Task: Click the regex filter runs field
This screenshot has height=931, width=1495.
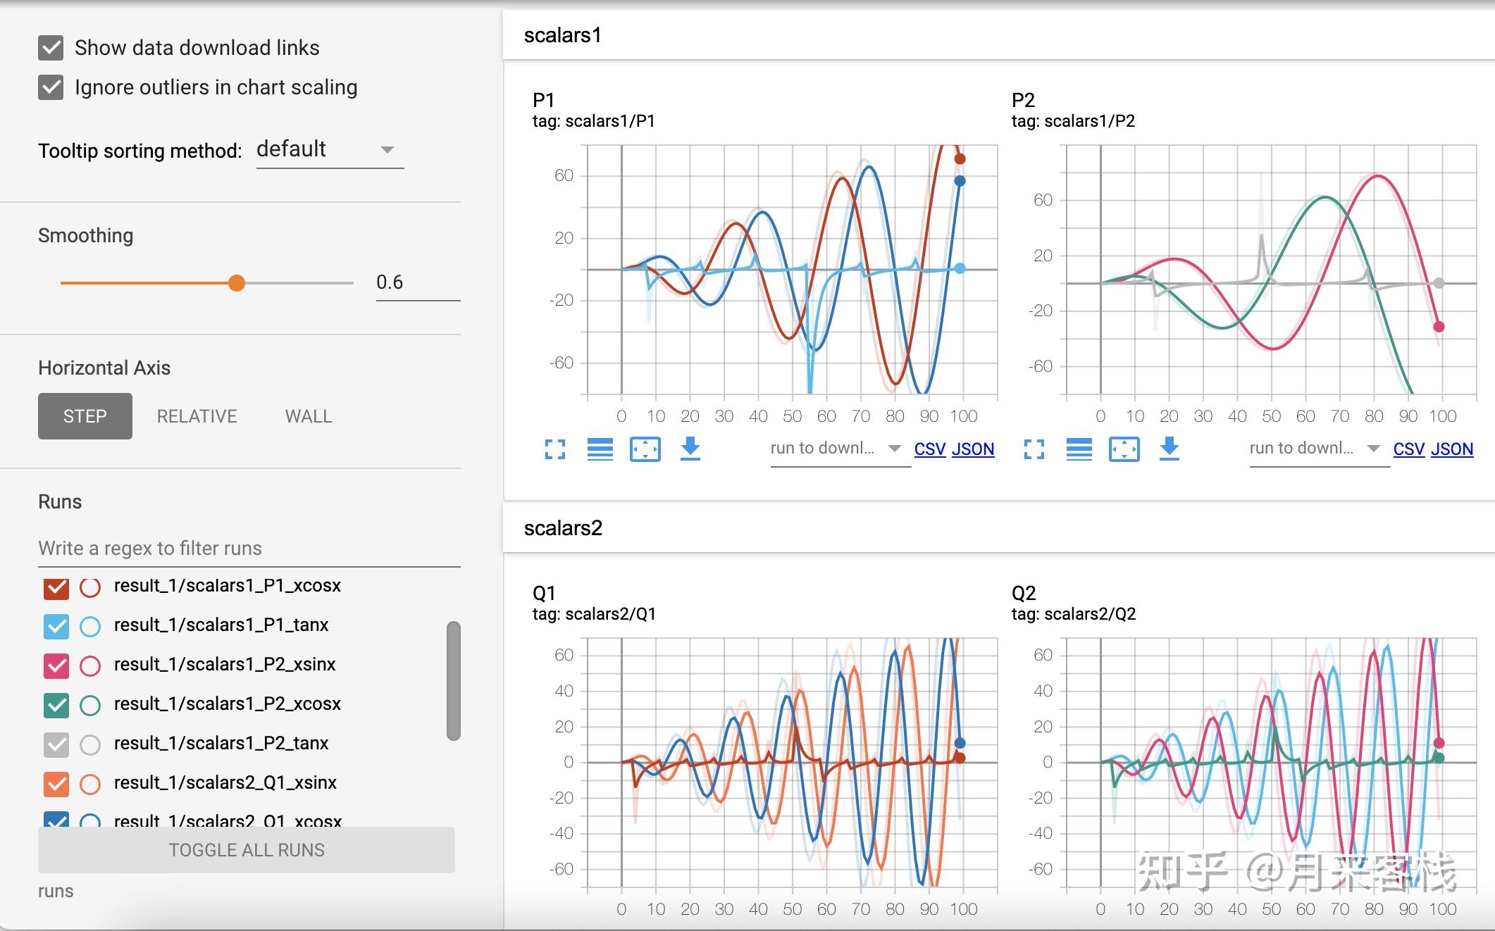Action: click(x=249, y=549)
